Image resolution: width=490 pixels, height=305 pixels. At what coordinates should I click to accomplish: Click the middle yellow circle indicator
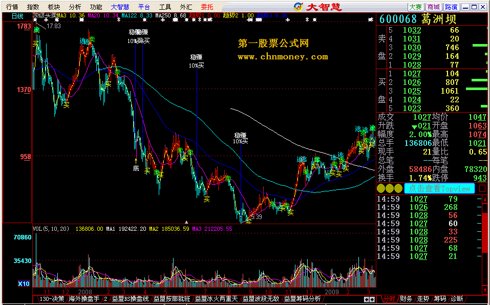pos(390,188)
